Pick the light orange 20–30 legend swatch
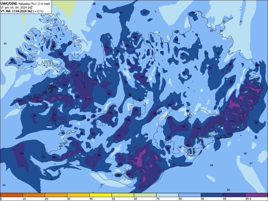 [56, 195]
